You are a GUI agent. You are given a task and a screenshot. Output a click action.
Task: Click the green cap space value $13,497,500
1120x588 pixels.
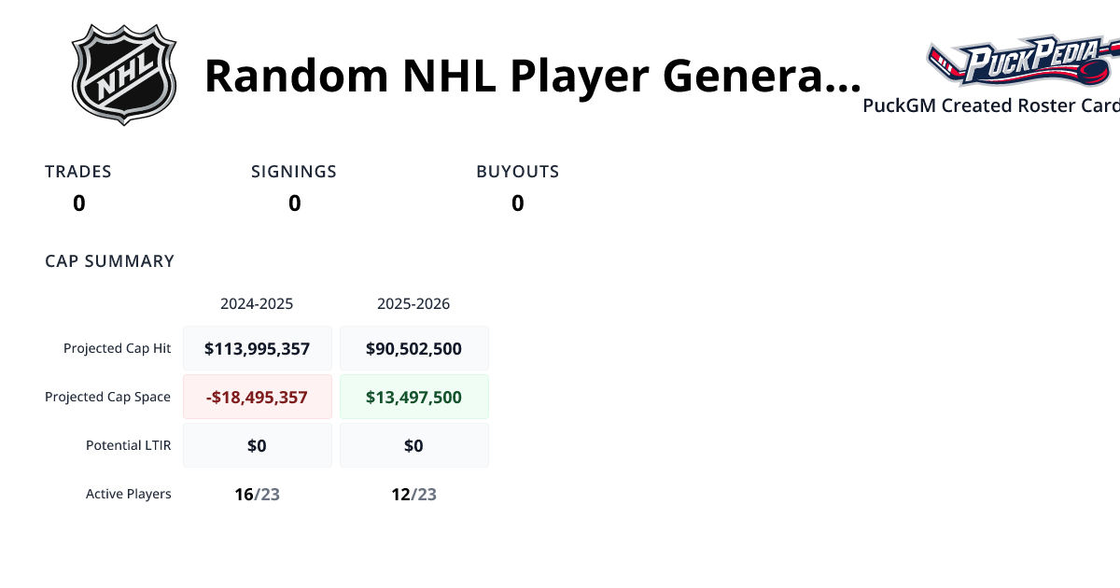413,397
